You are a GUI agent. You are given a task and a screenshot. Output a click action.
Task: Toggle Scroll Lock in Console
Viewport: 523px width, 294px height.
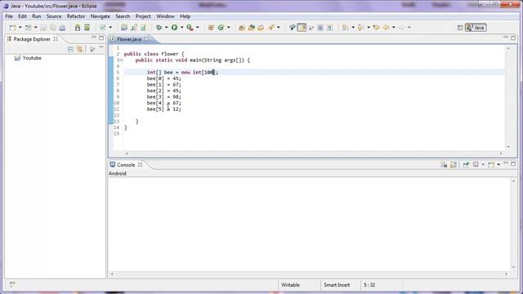click(x=454, y=165)
